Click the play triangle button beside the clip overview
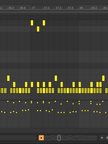The width and height of the screenshot is (108, 144). [102, 138]
